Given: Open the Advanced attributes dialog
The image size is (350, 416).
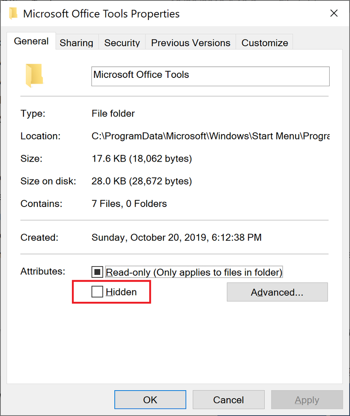Looking at the screenshot, I should 277,292.
